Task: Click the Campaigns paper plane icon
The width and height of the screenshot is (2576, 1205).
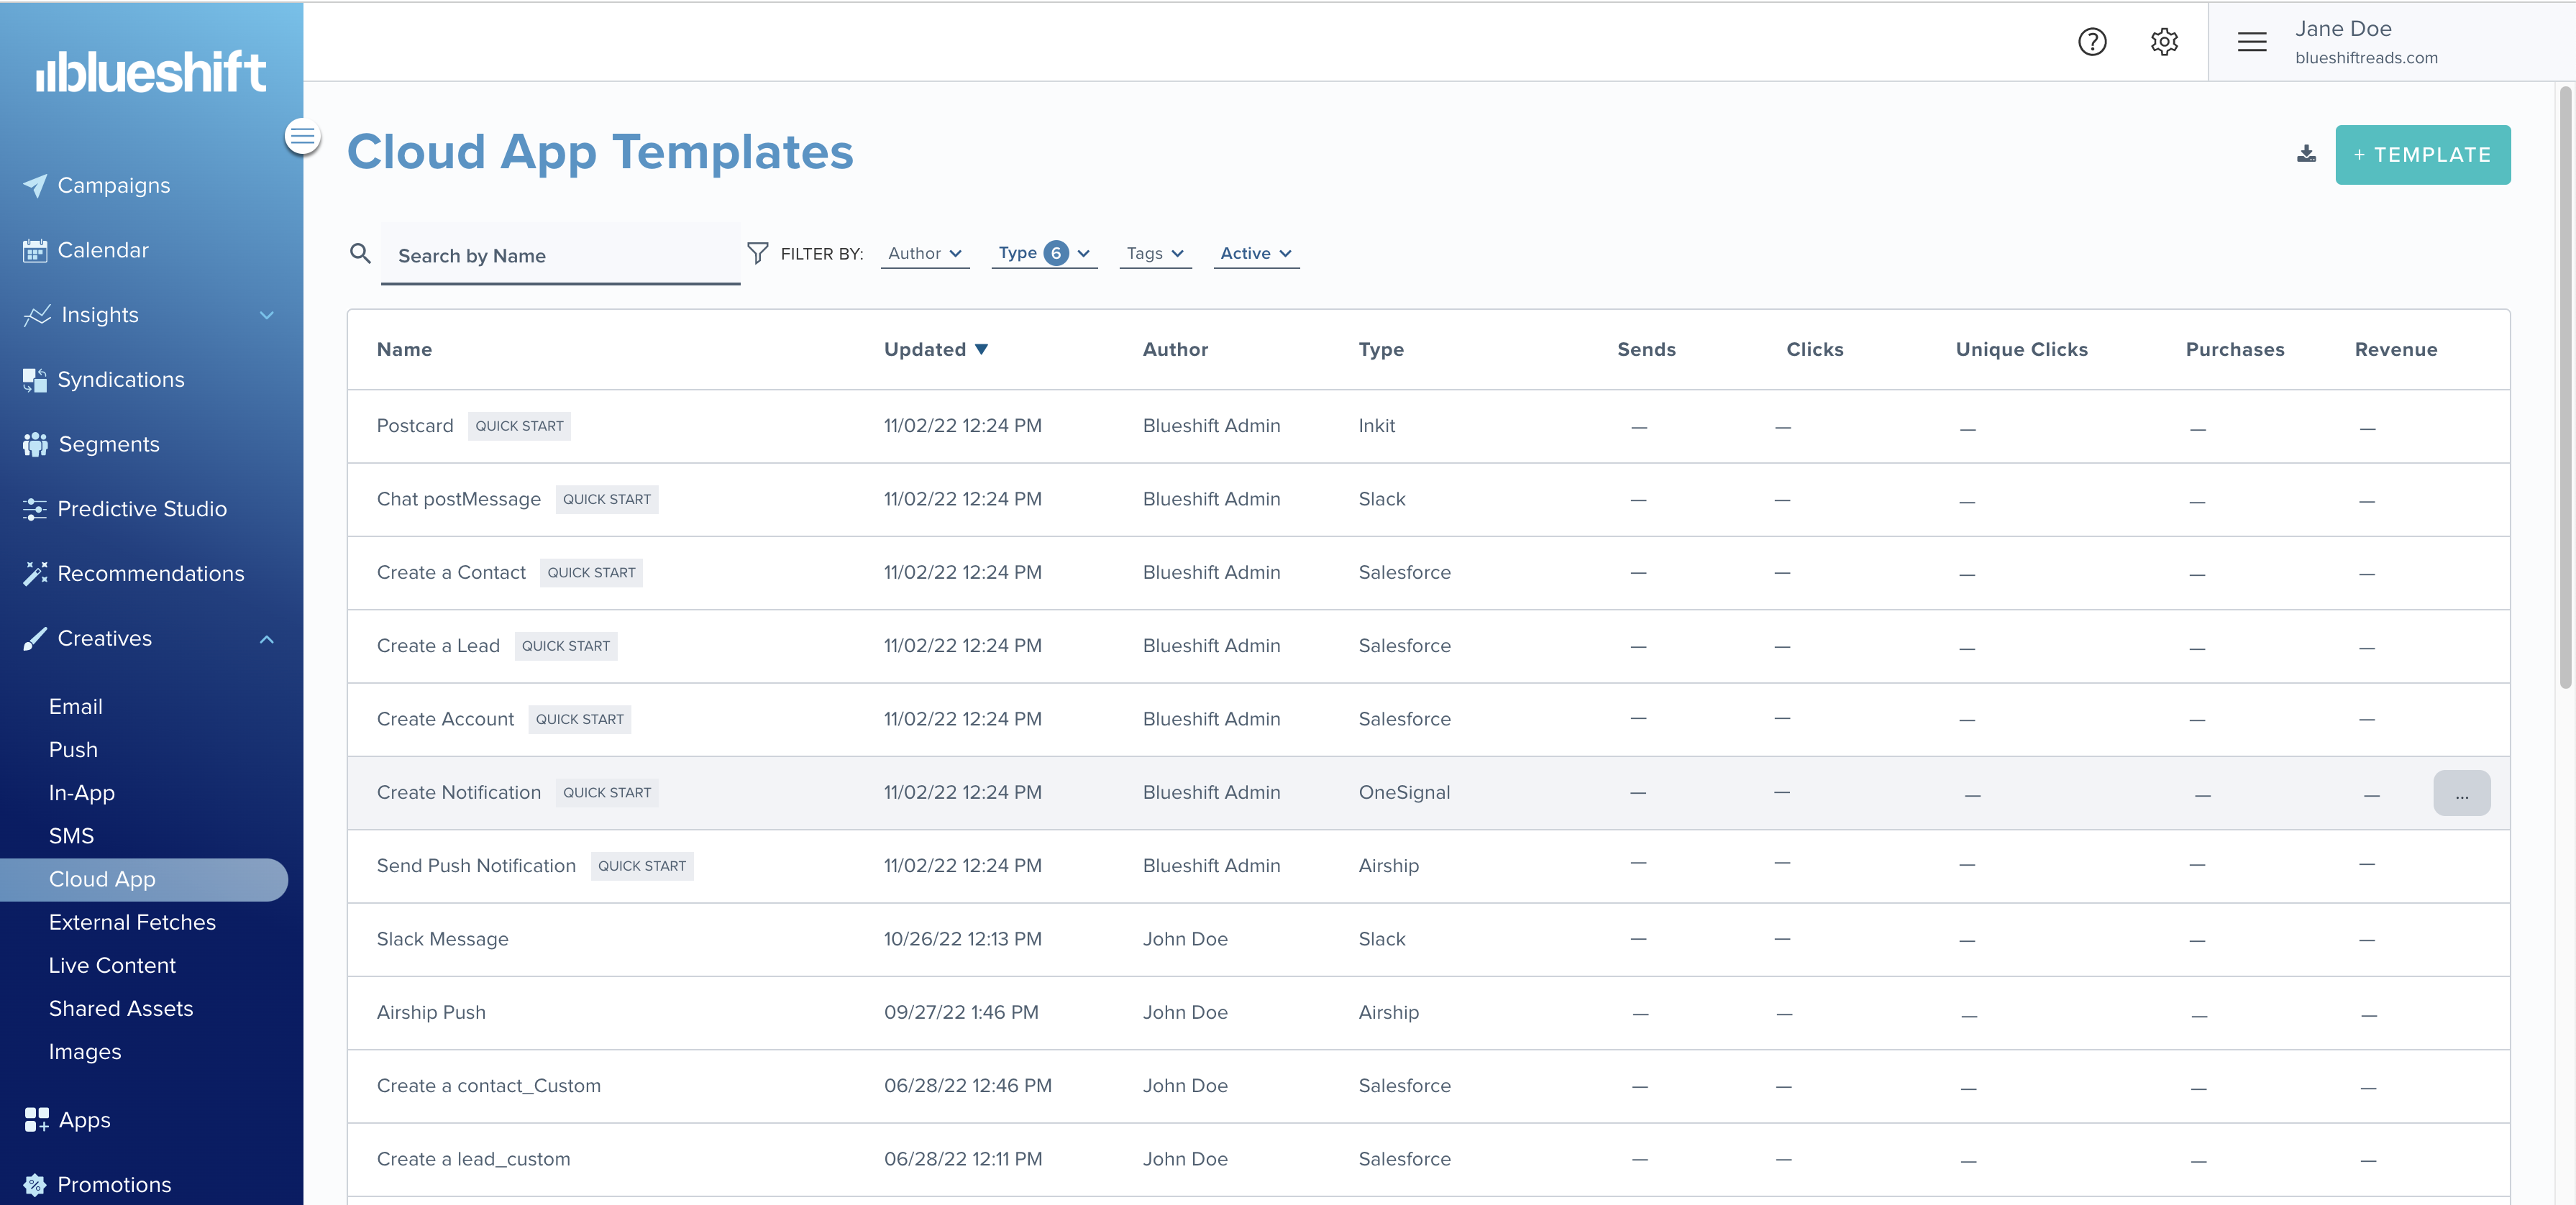Action: pyautogui.click(x=35, y=186)
